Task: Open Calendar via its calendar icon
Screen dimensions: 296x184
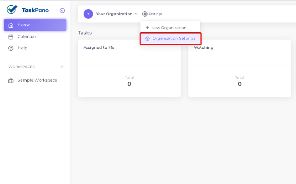Action: coord(11,37)
